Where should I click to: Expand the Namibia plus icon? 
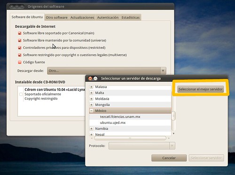(x=92, y=128)
